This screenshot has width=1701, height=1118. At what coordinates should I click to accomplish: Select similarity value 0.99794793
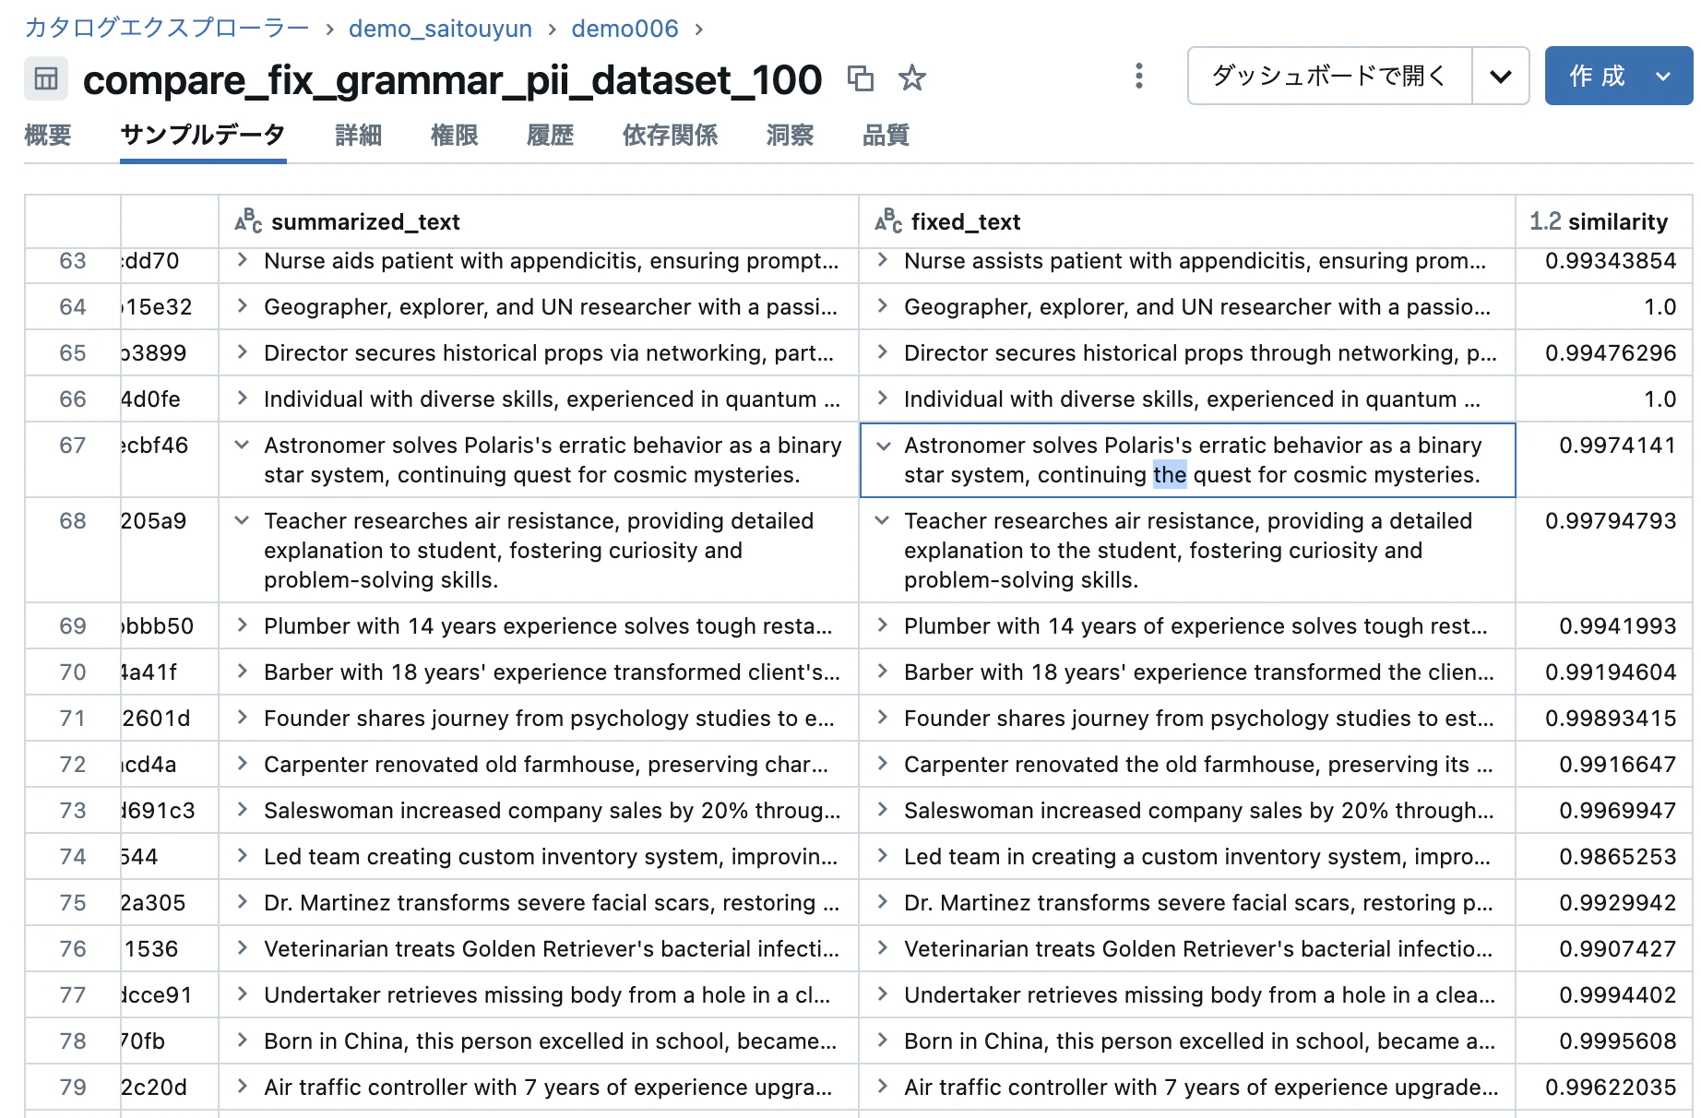click(x=1611, y=521)
